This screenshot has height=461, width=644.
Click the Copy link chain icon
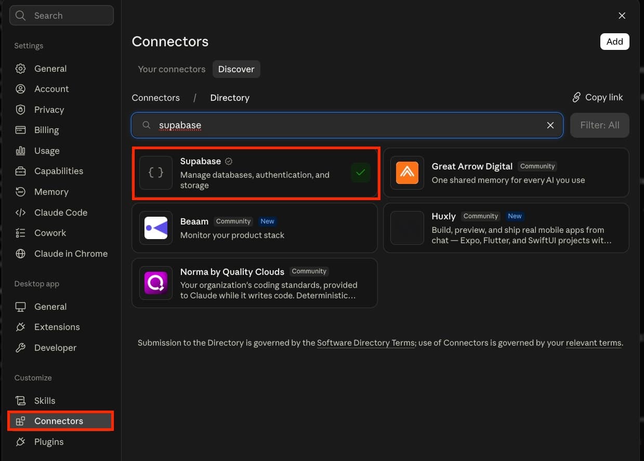pyautogui.click(x=576, y=97)
